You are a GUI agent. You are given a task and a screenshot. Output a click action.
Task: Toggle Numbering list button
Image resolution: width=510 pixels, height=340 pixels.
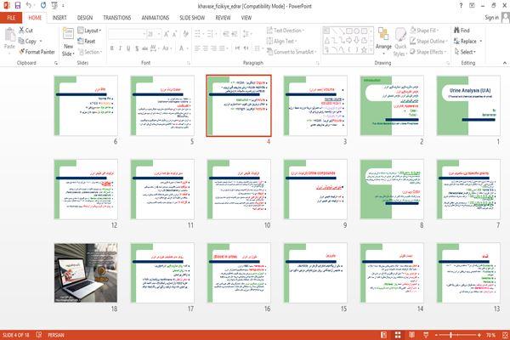click(x=210, y=34)
